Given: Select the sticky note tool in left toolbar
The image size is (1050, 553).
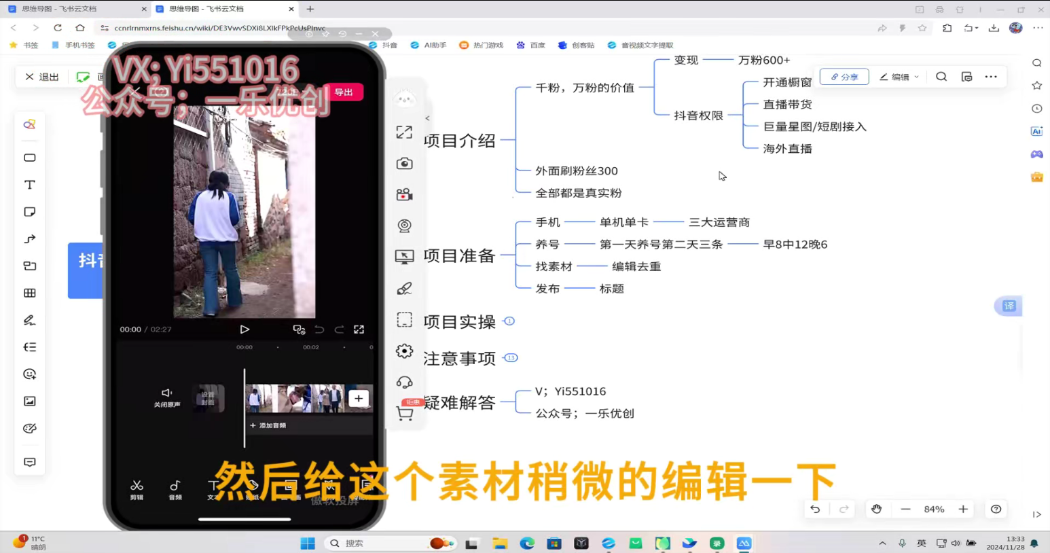Looking at the screenshot, I should tap(30, 212).
